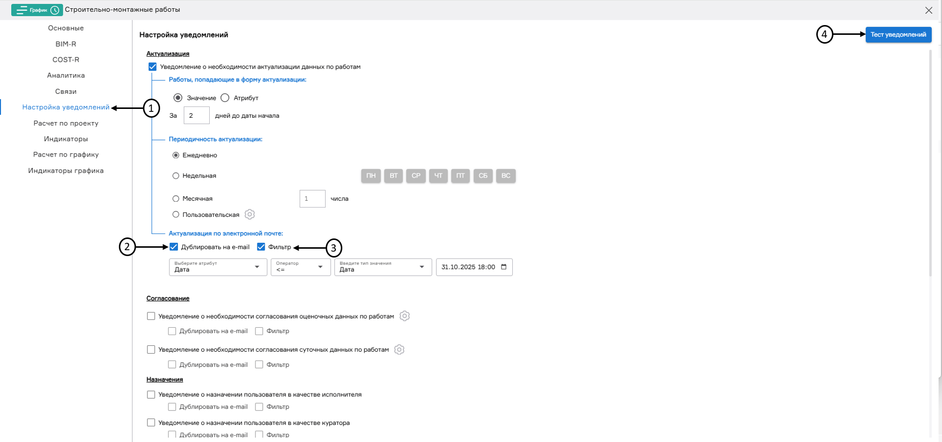This screenshot has width=942, height=442.
Task: Select the Месячная radio button
Action: pos(176,199)
